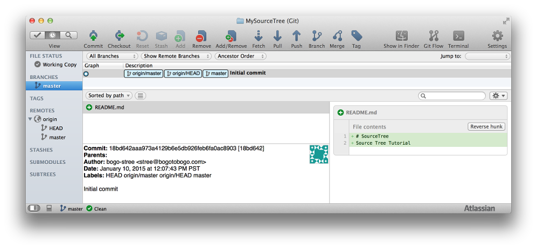
Task: Collapse the origin remote tree
Action: point(31,119)
